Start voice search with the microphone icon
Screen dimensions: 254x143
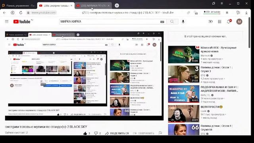[183, 21]
